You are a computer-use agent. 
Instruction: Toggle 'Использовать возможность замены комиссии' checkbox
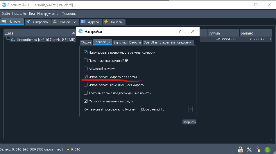[x=85, y=52]
